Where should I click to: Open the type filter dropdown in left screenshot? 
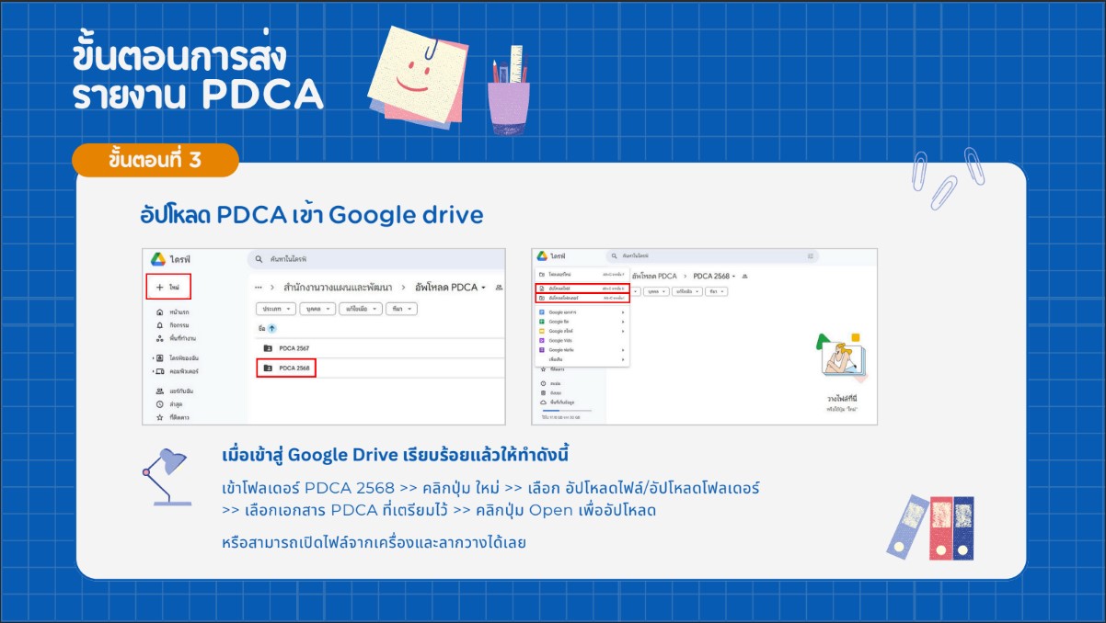[277, 310]
